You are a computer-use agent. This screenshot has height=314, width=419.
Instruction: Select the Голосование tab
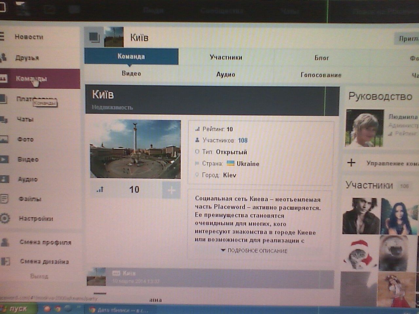click(x=321, y=75)
